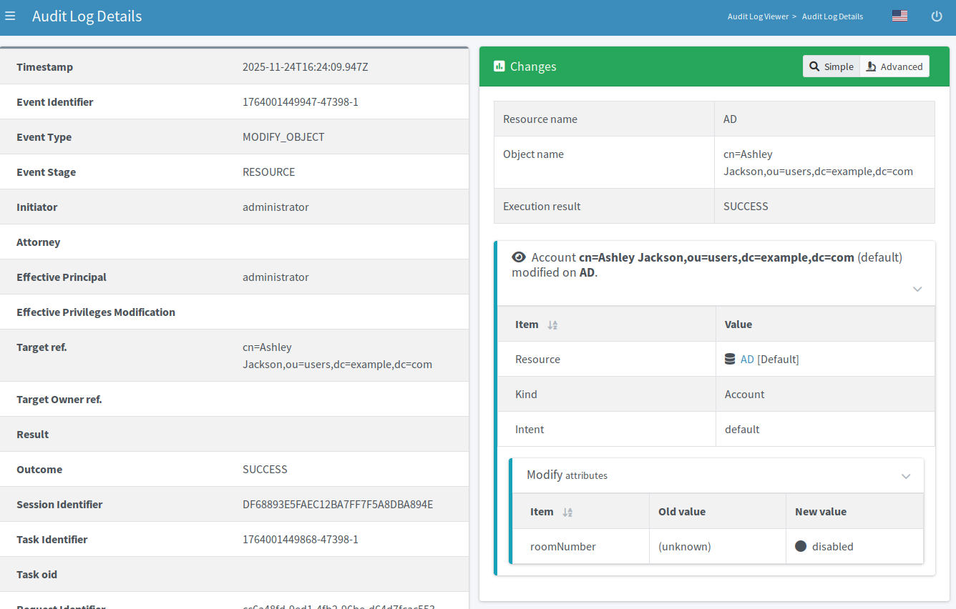Viewport: 956px width, 609px height.
Task: Open the Audit Log Viewer breadcrumb
Action: tap(758, 16)
